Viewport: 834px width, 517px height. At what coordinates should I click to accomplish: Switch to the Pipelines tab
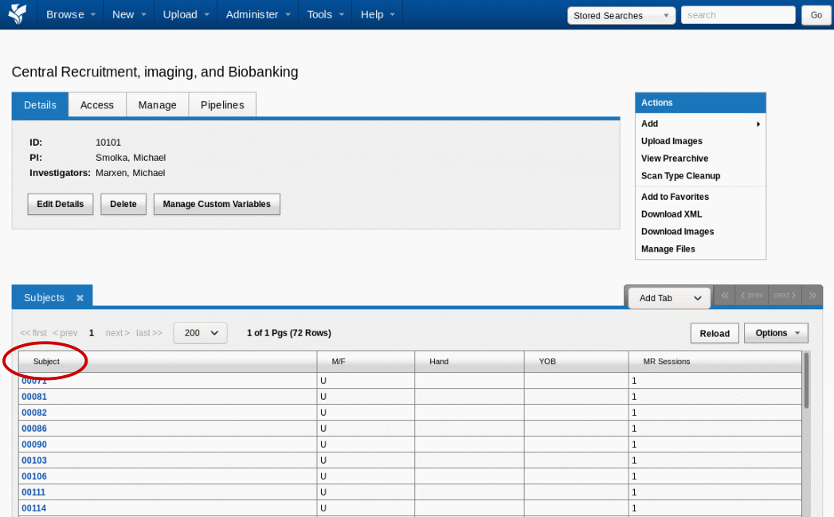pyautogui.click(x=222, y=105)
